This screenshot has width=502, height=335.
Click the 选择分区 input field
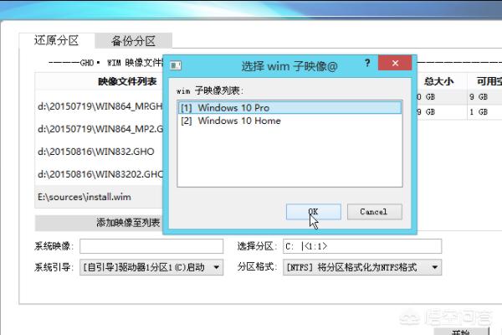[362, 246]
